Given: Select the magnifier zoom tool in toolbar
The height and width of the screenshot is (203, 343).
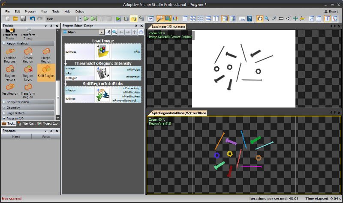Looking at the screenshot, I should tap(267, 19).
